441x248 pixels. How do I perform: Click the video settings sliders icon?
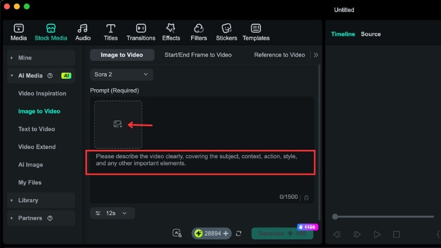(x=98, y=213)
